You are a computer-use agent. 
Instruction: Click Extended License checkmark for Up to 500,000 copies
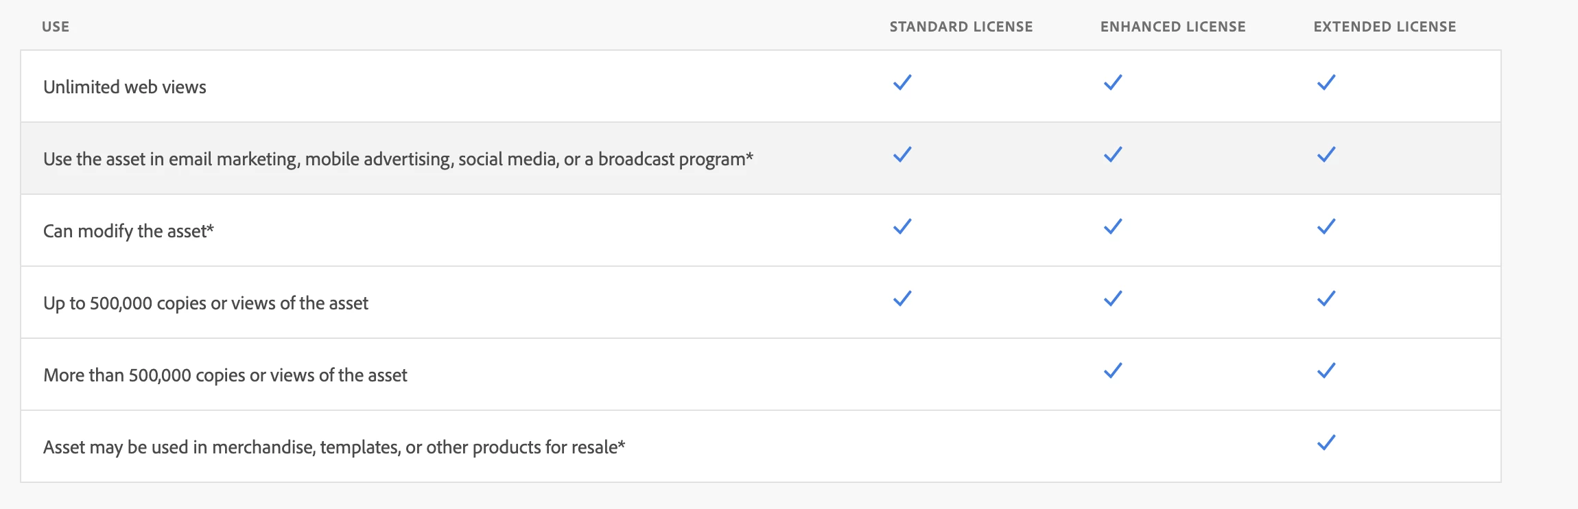click(1326, 298)
